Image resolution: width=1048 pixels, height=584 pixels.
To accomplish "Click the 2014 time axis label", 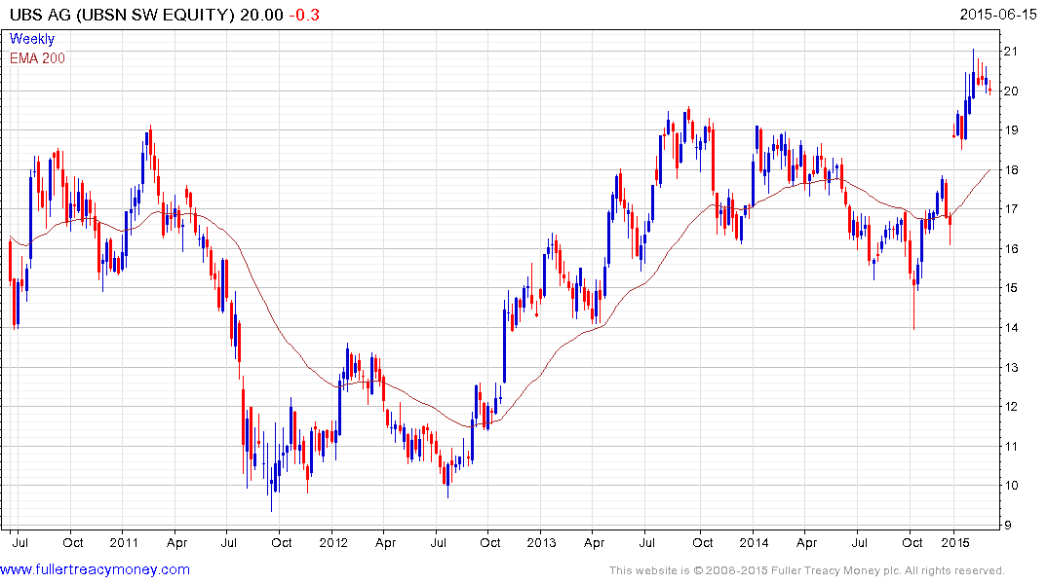I will (754, 542).
